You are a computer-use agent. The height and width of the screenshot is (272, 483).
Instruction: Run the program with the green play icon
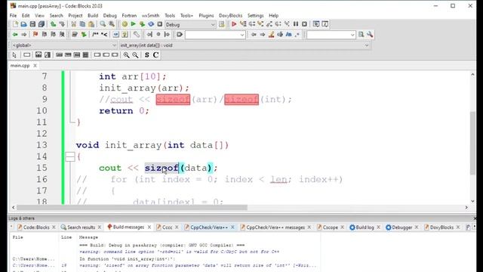pyautogui.click(x=133, y=24)
